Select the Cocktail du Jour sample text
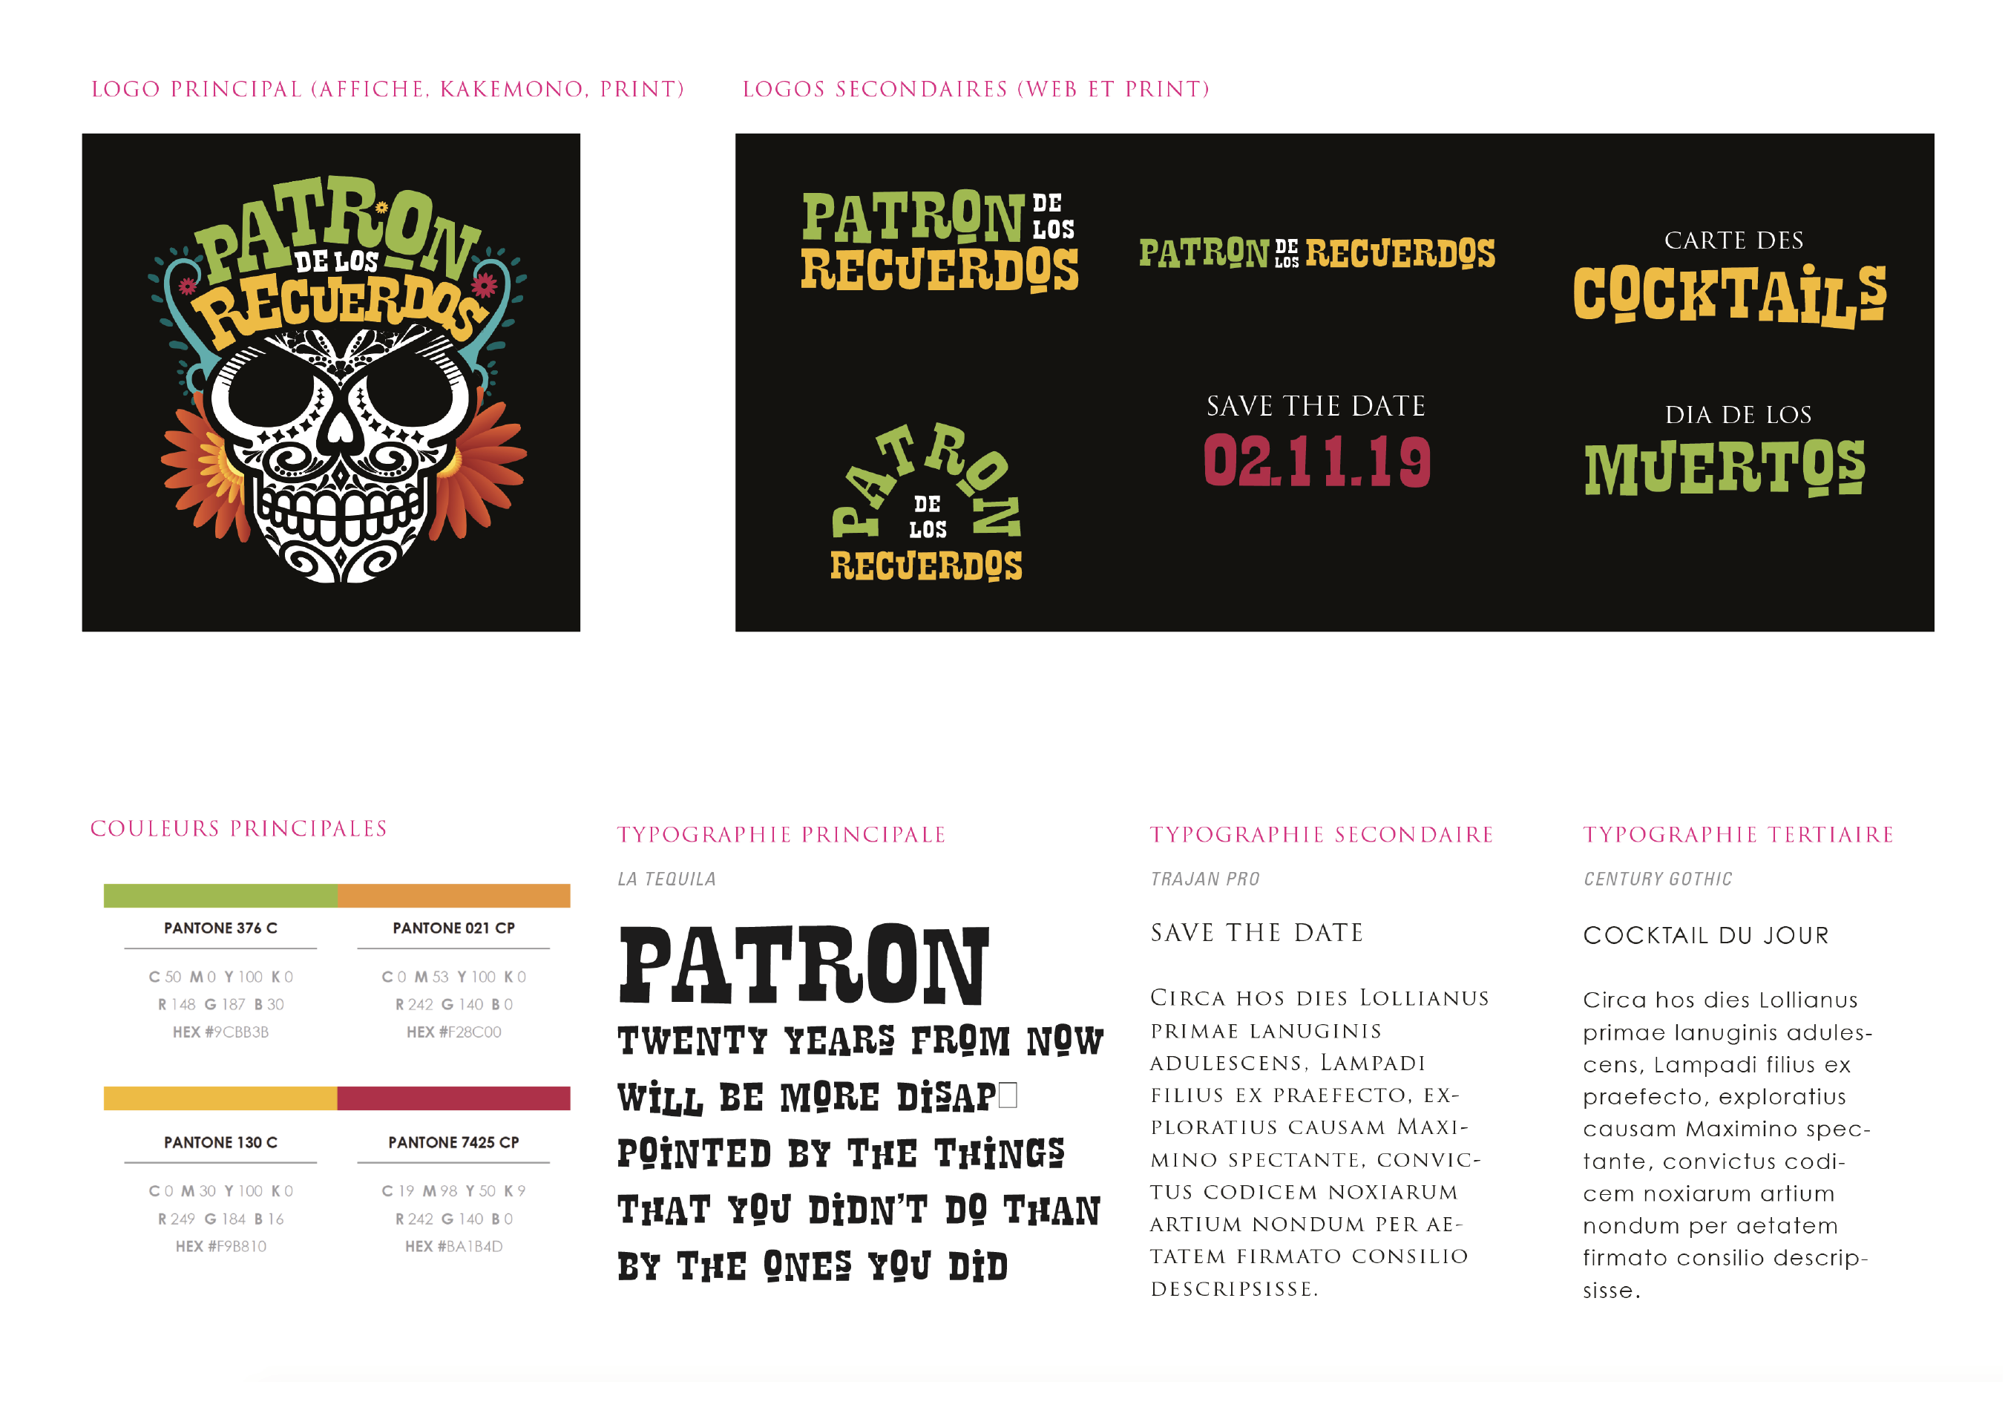The image size is (2008, 1419). (1705, 935)
